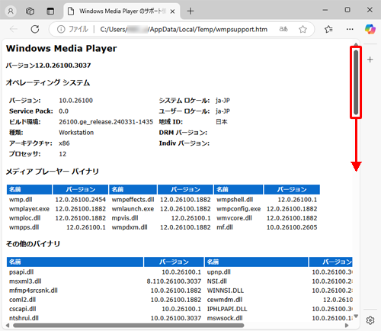Click the upnp.dll cell
The image size is (381, 331).
[x=219, y=272]
